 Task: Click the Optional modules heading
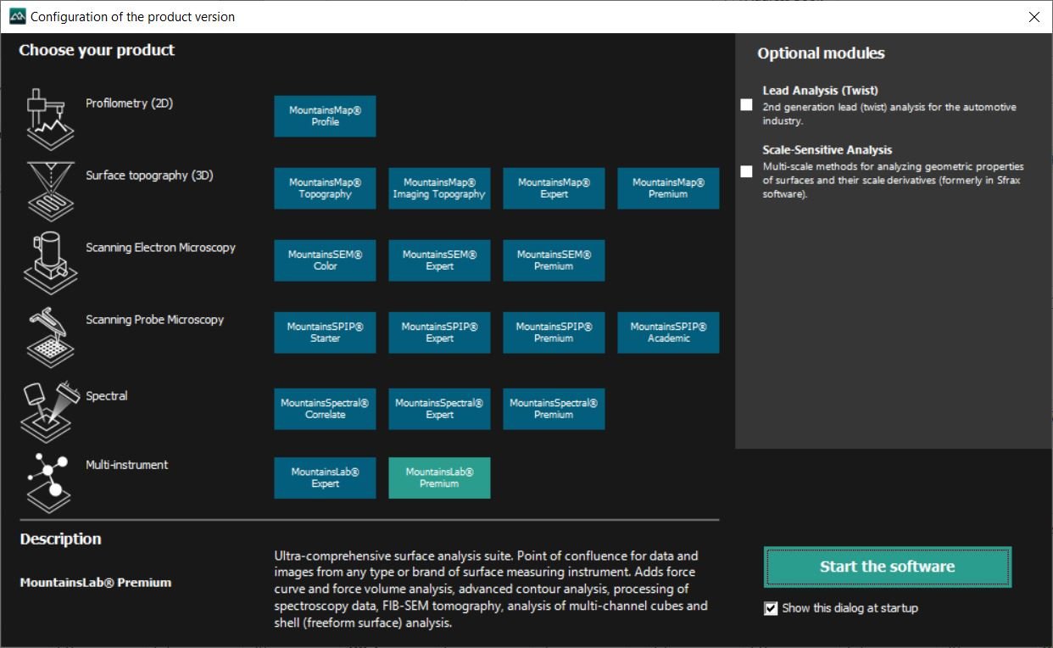pyautogui.click(x=821, y=53)
